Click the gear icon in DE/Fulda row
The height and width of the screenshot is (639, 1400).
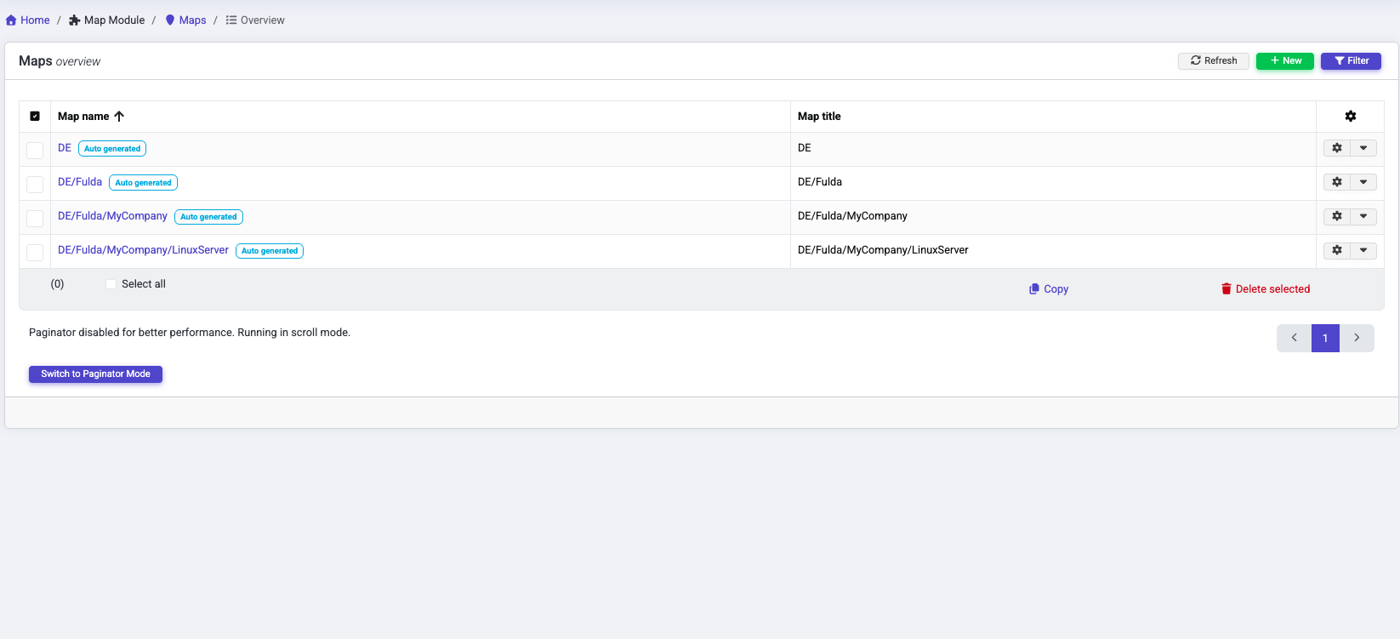1336,182
